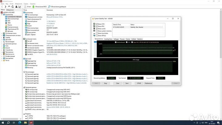Click the Обновления BIOS green arrow button
Image resolution: width=222 pixels, height=125 pixels.
pyautogui.click(x=39, y=7)
